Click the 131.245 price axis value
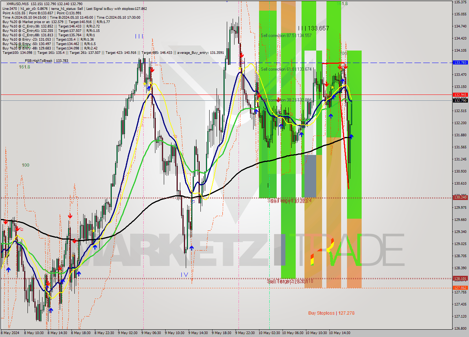The image size is (469, 337). pyautogui.click(x=460, y=159)
